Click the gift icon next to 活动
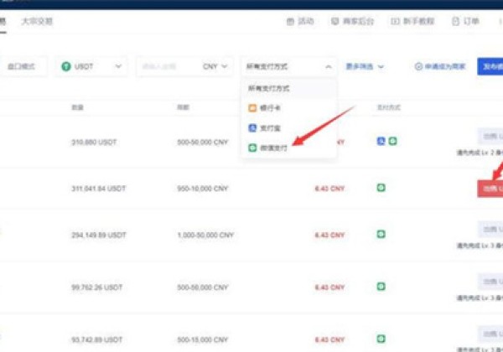This screenshot has width=503, height=352. pos(290,22)
